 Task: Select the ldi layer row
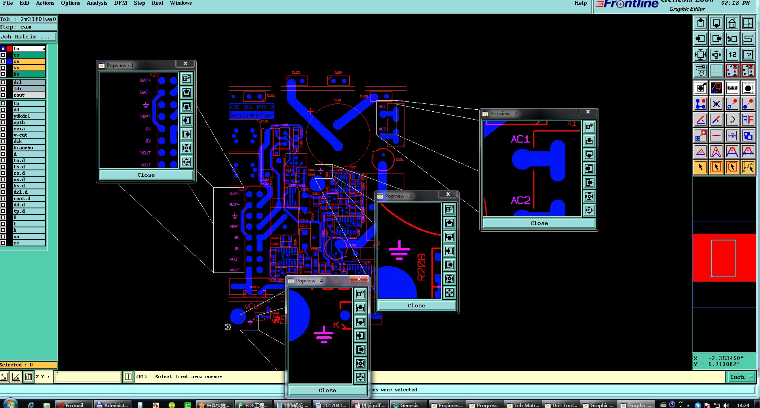[x=29, y=89]
